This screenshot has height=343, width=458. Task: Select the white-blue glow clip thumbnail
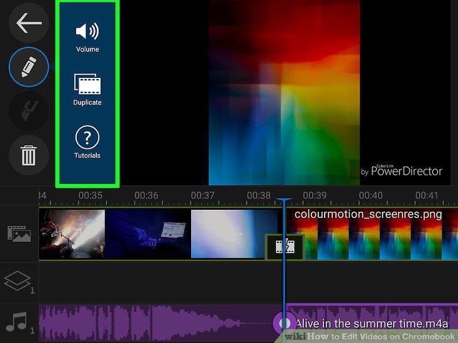[x=234, y=234]
